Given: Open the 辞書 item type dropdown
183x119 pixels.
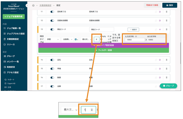Looking at the screenshot, I should point(52,39).
